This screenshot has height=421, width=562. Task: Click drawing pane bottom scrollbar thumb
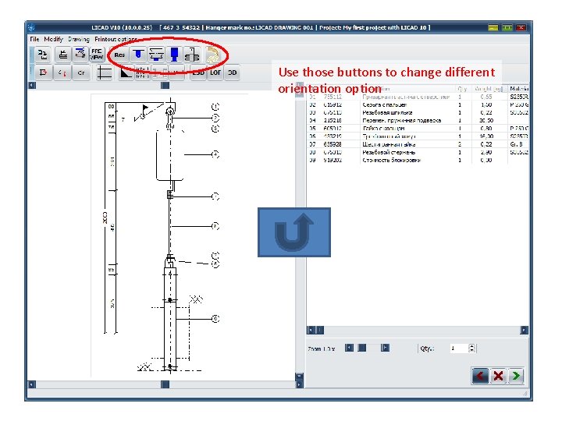[165, 384]
